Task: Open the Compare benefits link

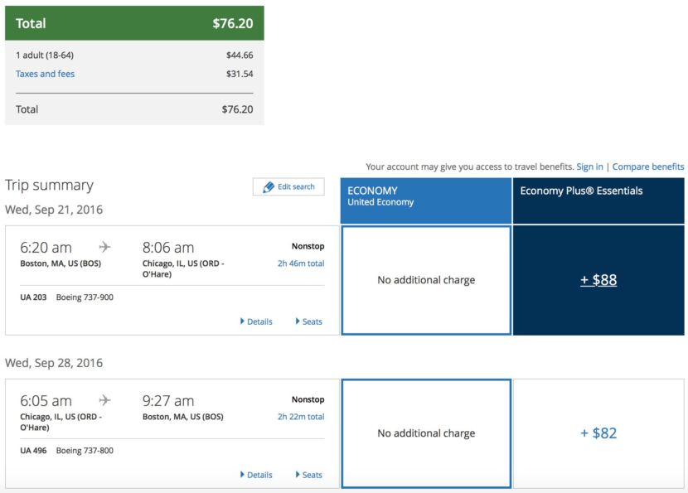Action: 648,167
